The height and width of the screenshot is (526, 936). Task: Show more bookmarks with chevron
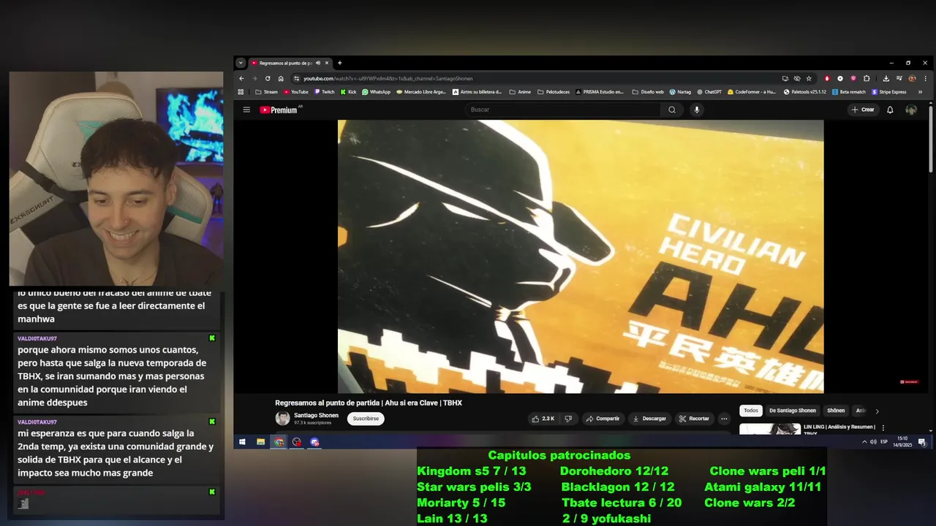[920, 92]
